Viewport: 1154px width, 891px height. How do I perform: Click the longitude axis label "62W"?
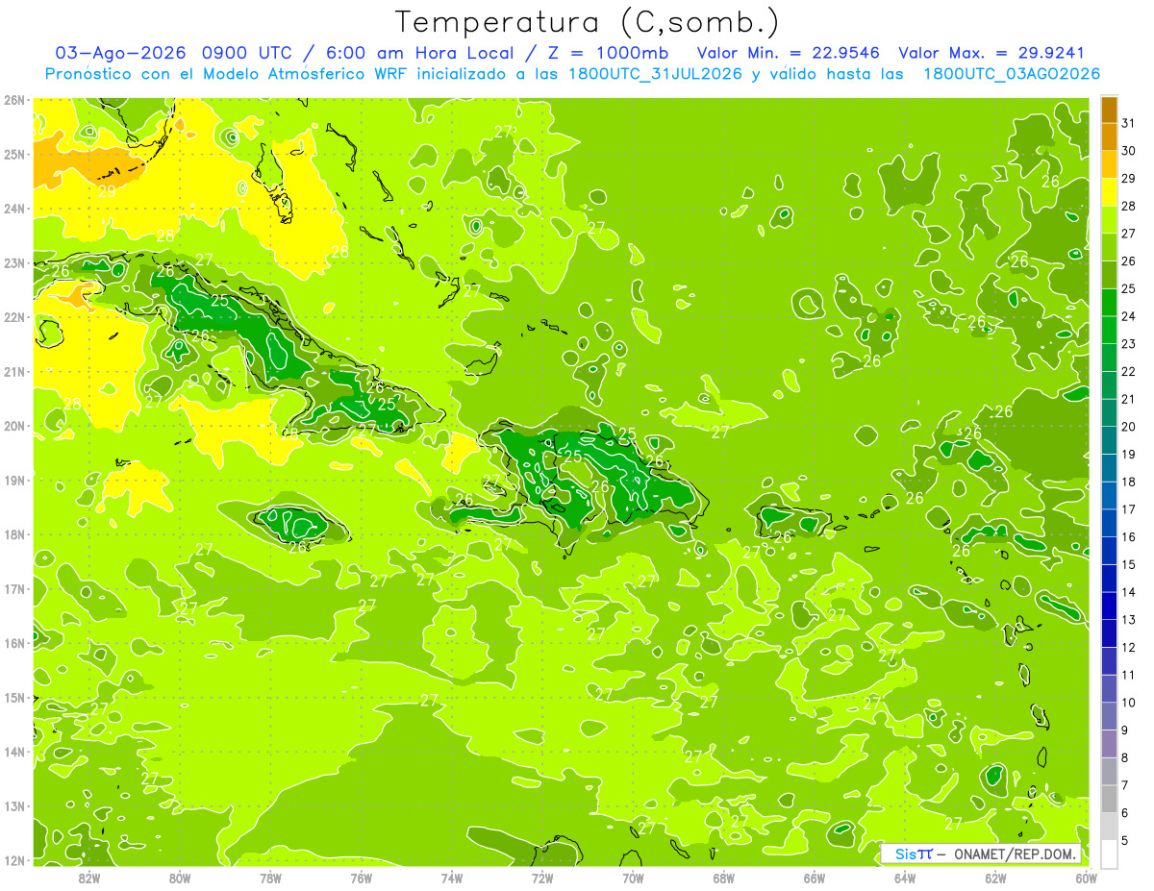coord(996,878)
